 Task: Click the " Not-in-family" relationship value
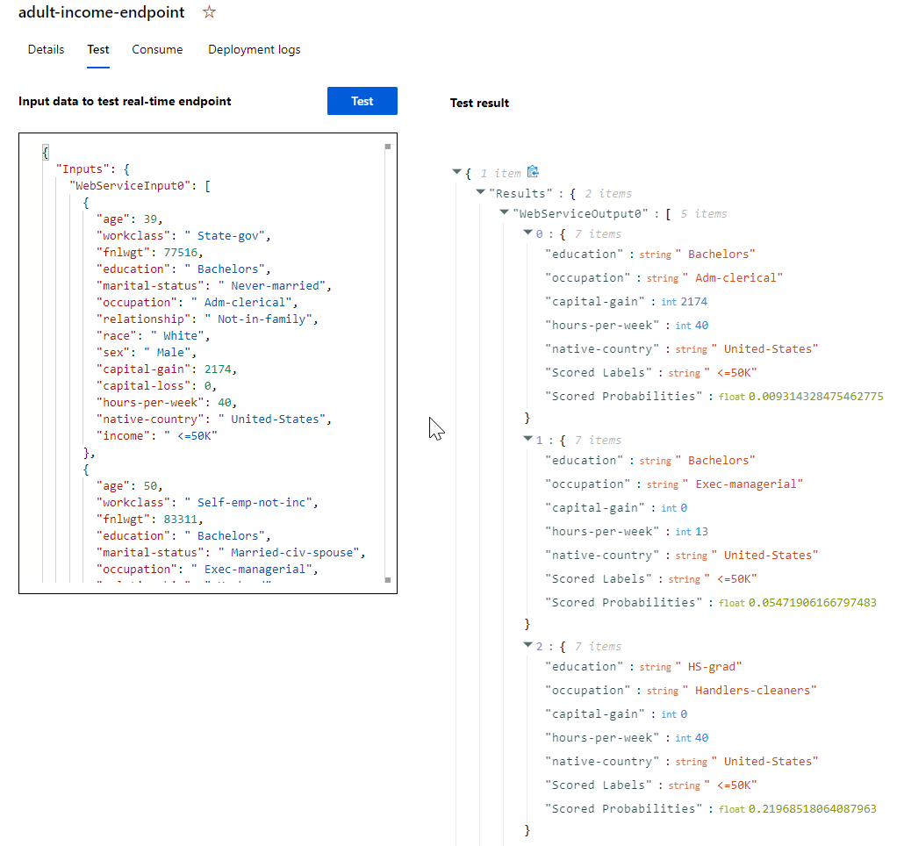click(258, 319)
